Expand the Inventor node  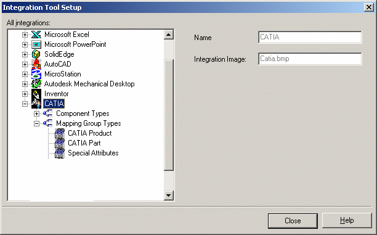point(25,94)
